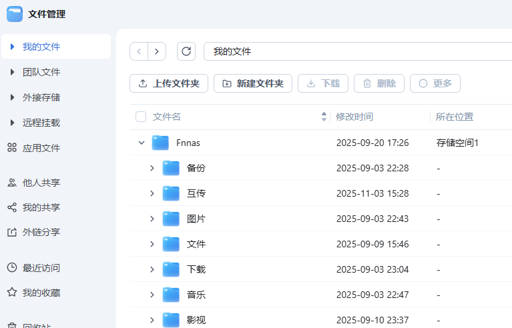Screen dimensions: 512x328
Task: Expand the 团队文件 sidebar triangle
Action: [12, 72]
